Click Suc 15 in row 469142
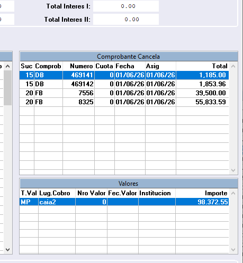Screen dimensions: 243x263 point(27,84)
